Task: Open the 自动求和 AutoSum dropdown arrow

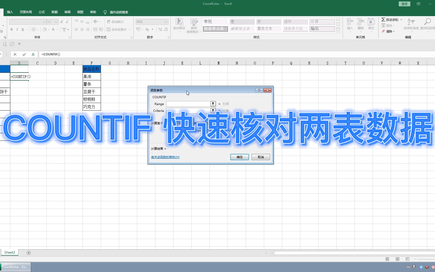Action: [x=401, y=20]
